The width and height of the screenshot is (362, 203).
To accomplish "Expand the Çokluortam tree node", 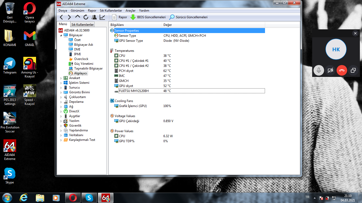I will (61, 97).
